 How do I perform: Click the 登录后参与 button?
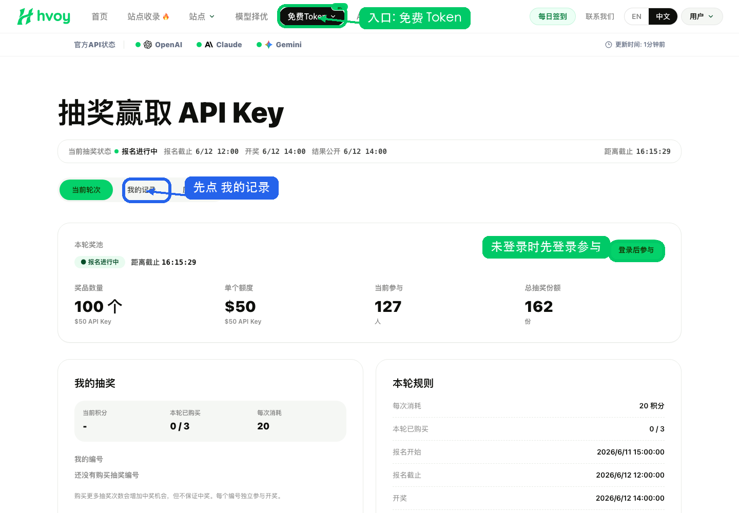(636, 250)
